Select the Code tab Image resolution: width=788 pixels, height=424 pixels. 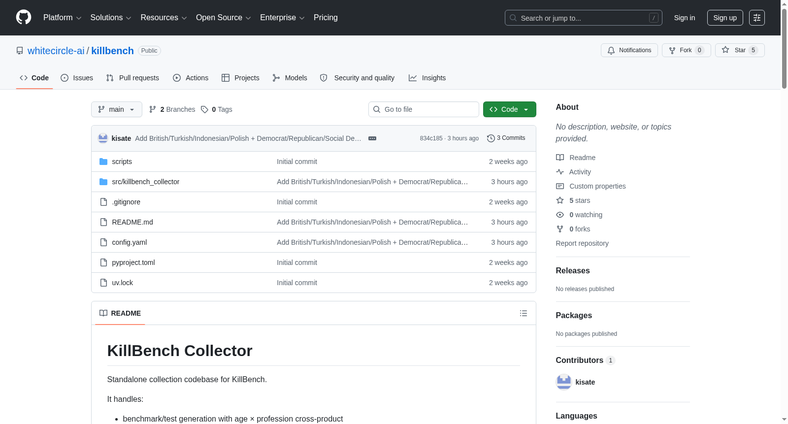coord(34,78)
